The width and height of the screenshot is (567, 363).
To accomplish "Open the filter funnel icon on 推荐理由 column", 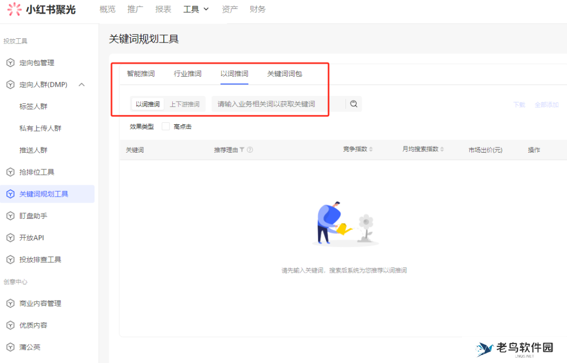I will tap(243, 150).
